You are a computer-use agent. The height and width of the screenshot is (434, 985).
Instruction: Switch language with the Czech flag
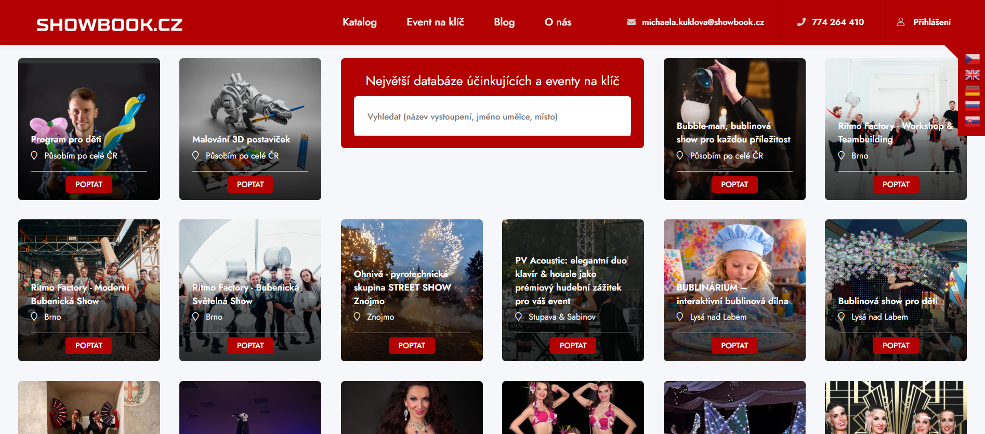[x=972, y=59]
